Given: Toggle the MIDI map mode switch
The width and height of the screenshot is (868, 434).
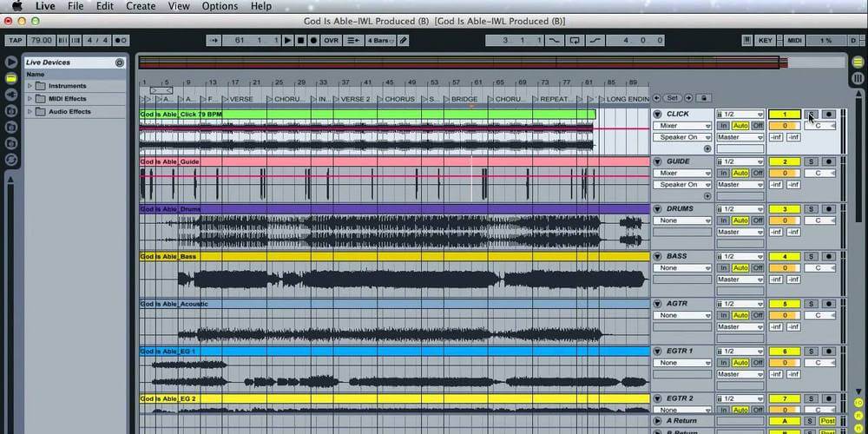Looking at the screenshot, I should tap(794, 41).
